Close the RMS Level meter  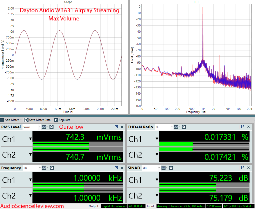point(122,127)
